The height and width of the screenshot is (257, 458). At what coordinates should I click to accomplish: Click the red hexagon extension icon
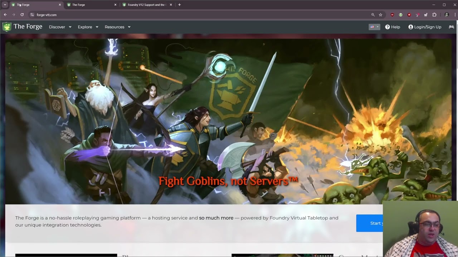409,15
